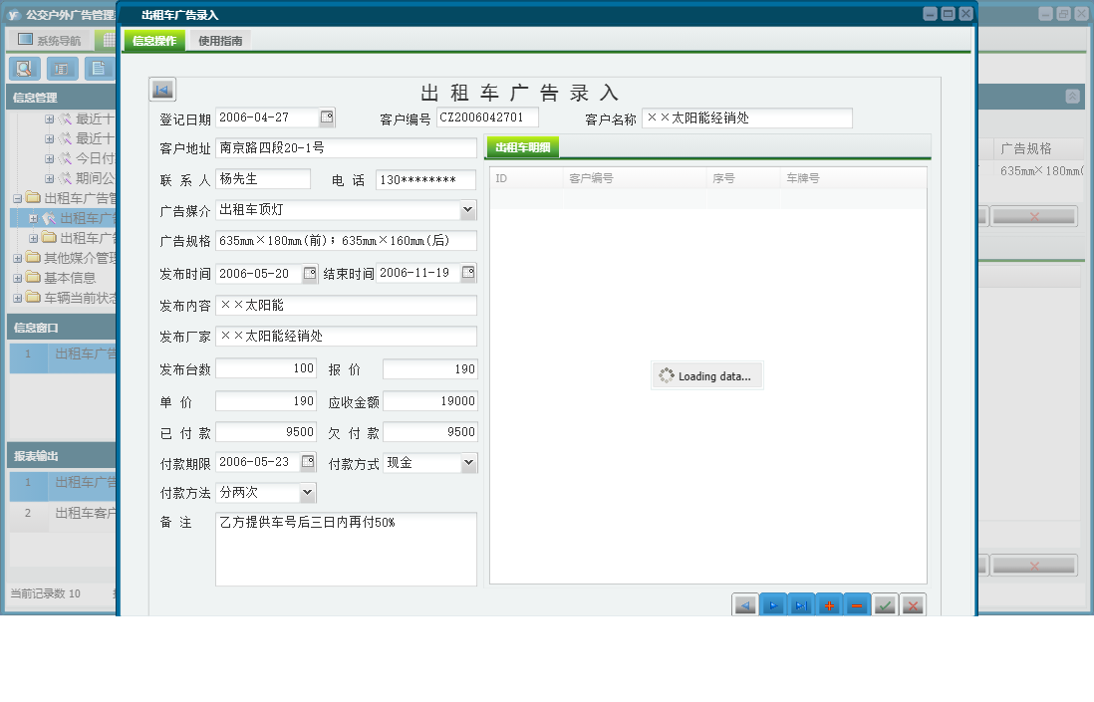
Task: Click the 客户编号 column header in the detail grid
Action: pyautogui.click(x=635, y=178)
